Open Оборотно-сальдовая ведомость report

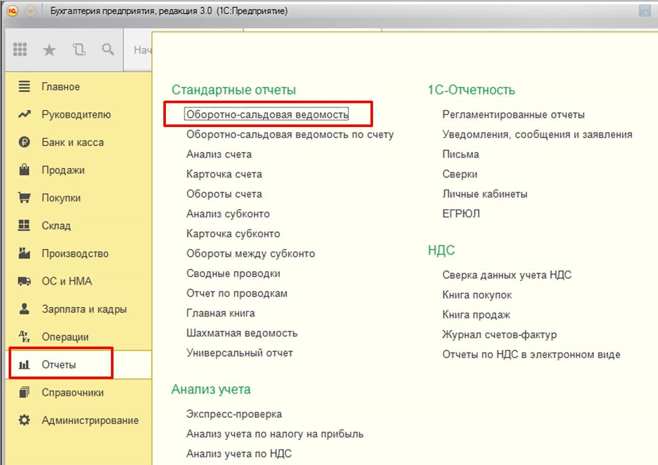tap(267, 114)
